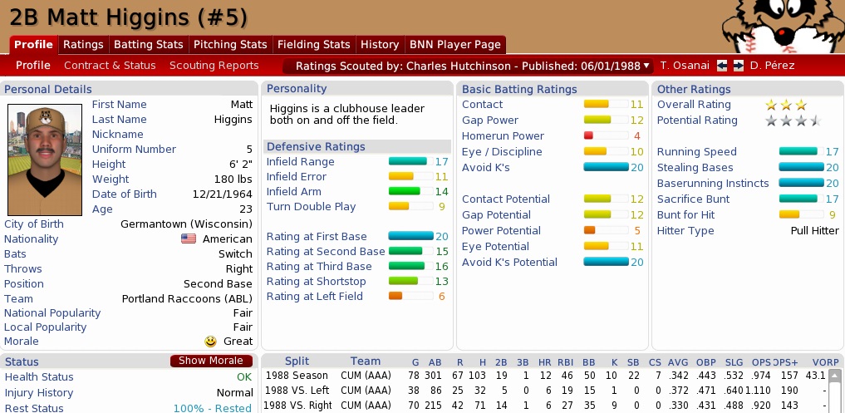This screenshot has width=845, height=413.
Task: Switch to the Batting Stats tab
Action: pos(148,45)
